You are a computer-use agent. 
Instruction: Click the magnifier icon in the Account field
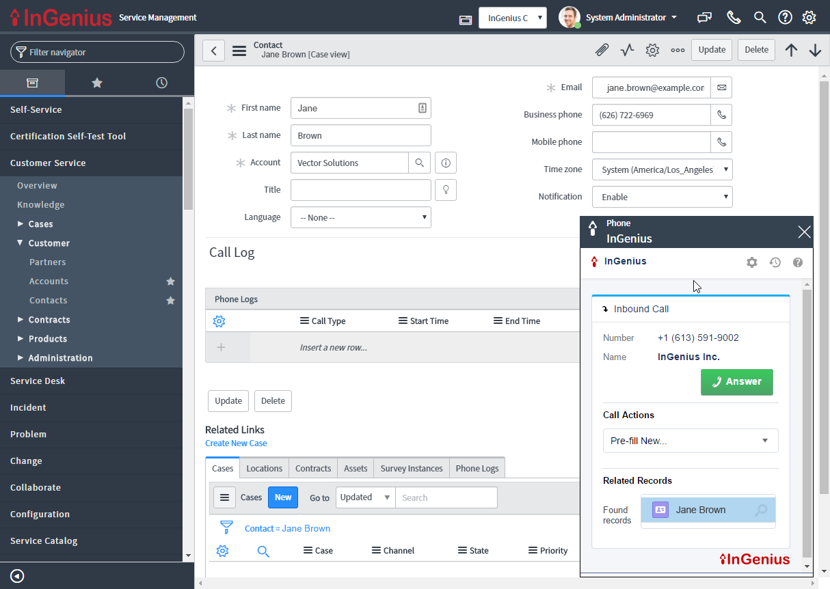(x=420, y=163)
